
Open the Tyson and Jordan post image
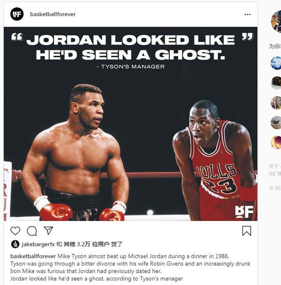pos(131,124)
